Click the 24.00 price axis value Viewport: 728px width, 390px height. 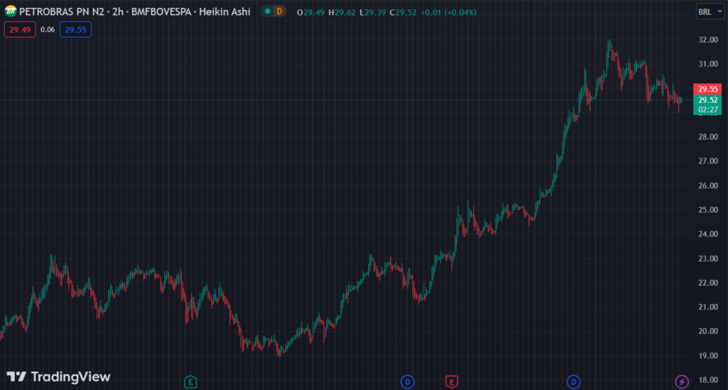pyautogui.click(x=708, y=234)
